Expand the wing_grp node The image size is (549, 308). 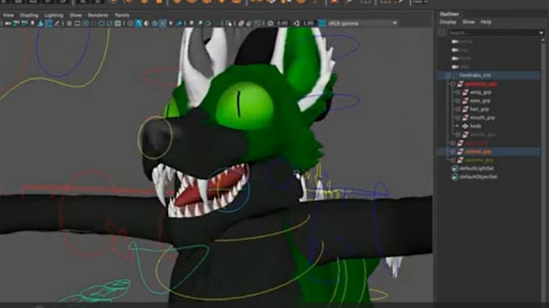458,92
